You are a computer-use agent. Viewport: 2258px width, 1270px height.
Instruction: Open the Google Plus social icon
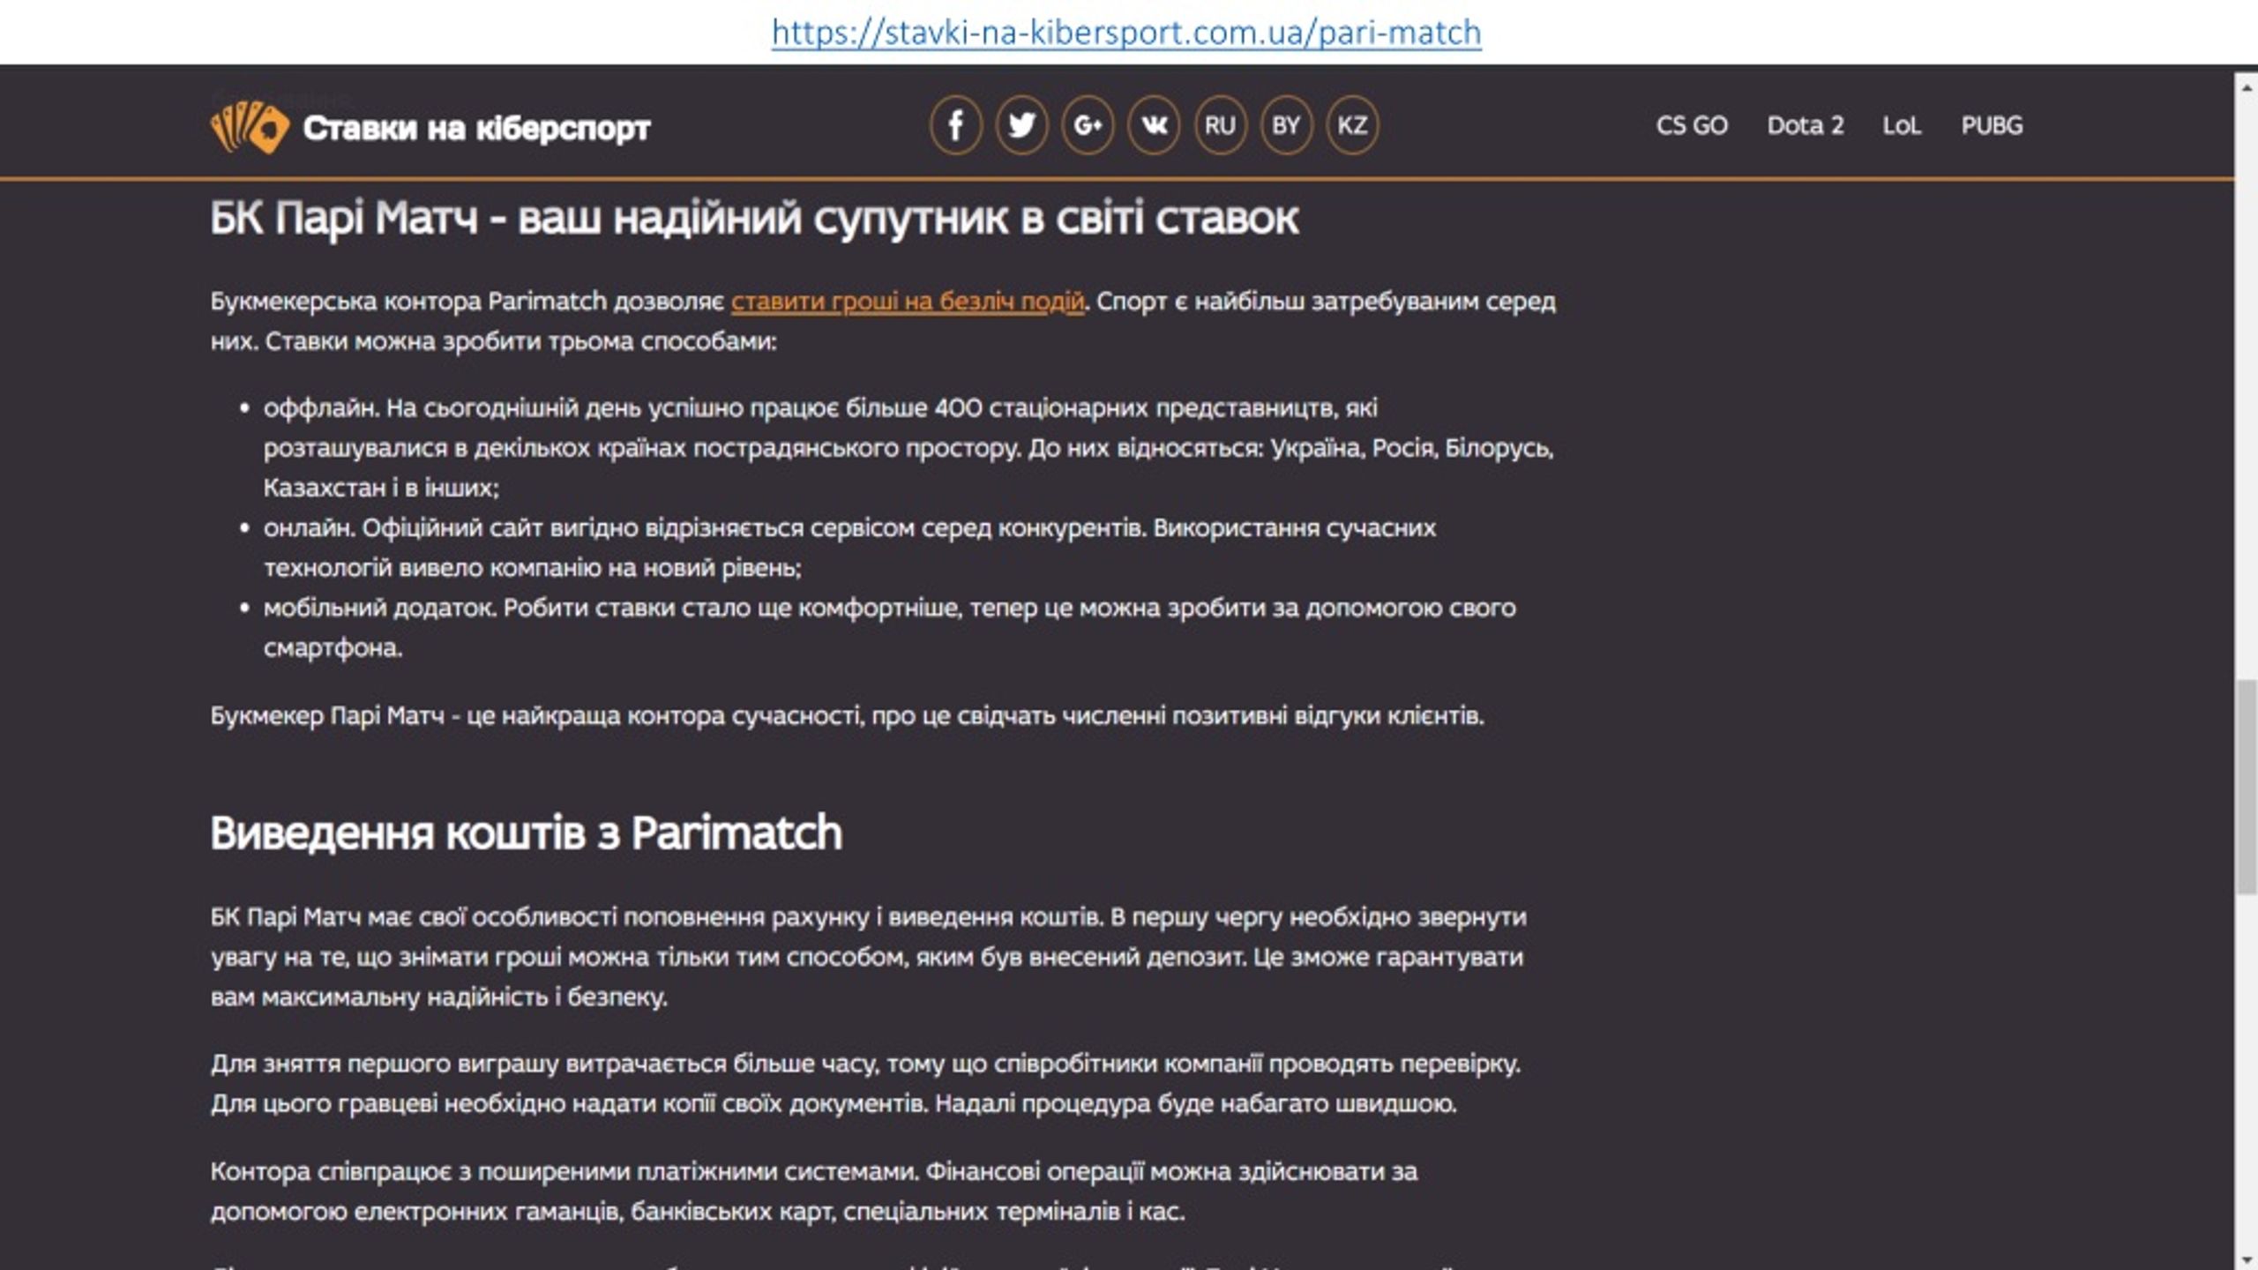pos(1088,125)
